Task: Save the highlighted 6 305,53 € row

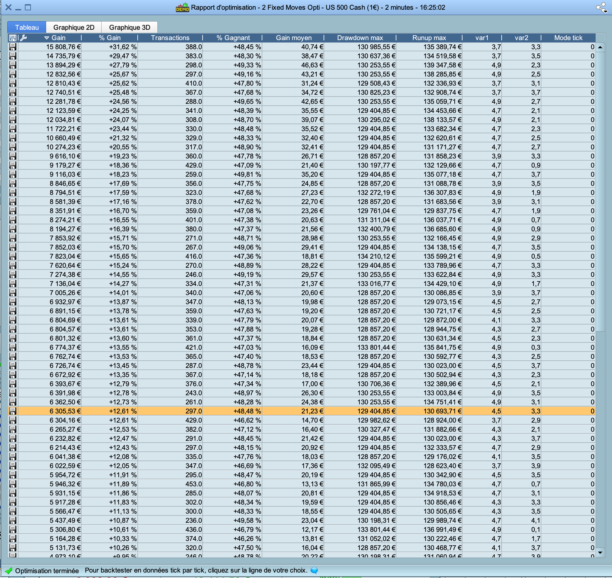Action: (13, 411)
